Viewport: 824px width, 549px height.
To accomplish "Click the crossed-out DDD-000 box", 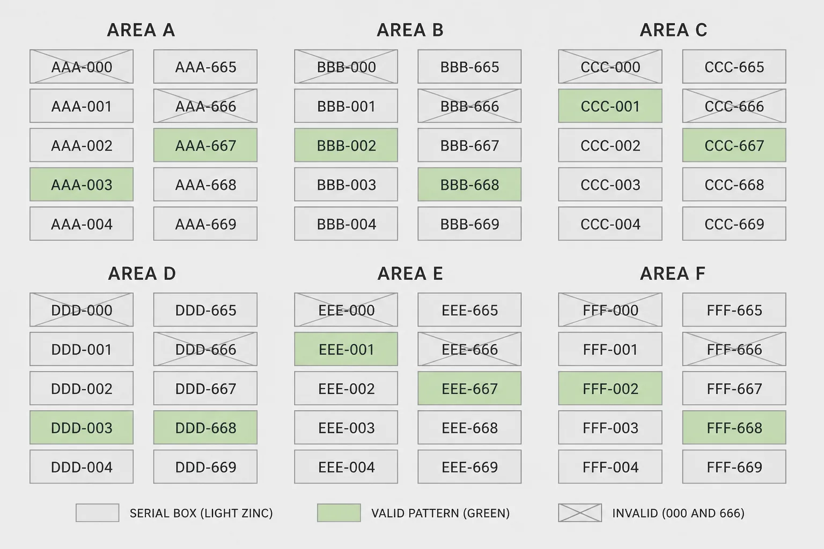I will pos(82,309).
